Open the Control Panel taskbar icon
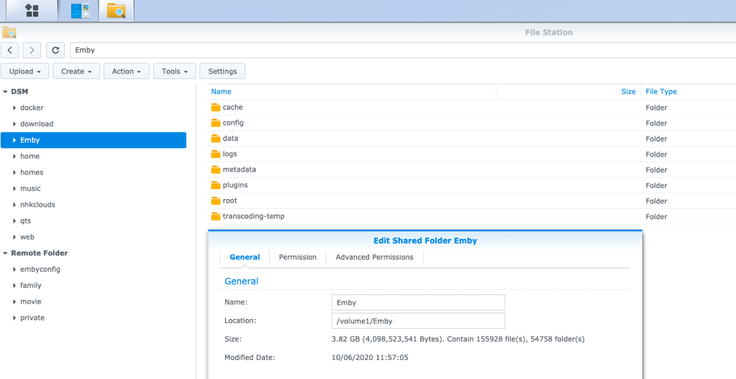The height and width of the screenshot is (379, 736). [79, 10]
